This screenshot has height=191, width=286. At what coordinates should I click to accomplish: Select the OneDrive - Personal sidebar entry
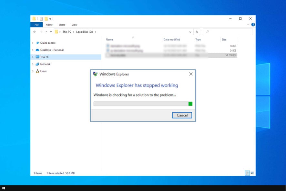point(51,50)
